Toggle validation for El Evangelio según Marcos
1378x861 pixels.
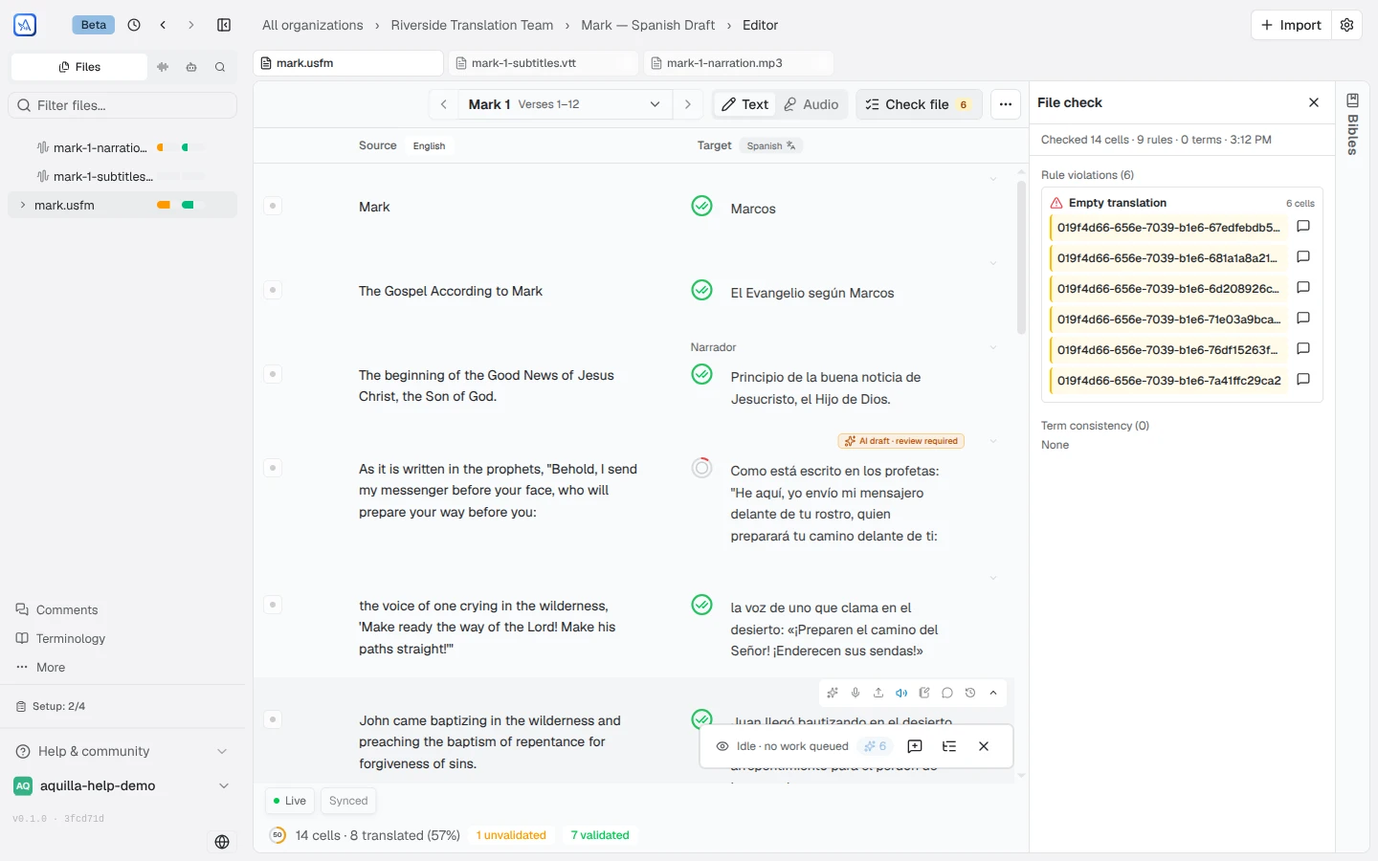pyautogui.click(x=702, y=290)
